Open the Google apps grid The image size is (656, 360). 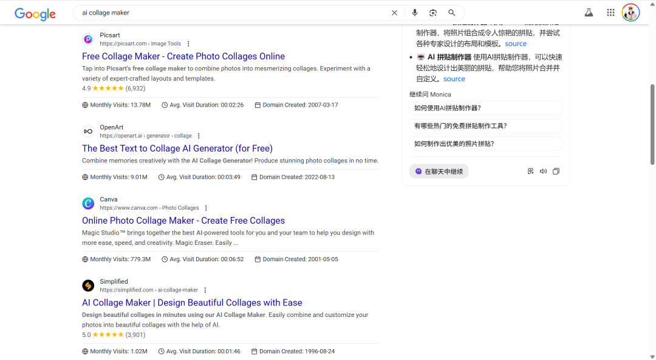coord(610,13)
